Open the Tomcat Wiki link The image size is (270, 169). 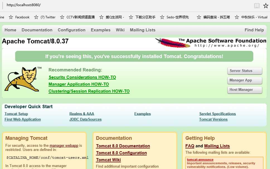coord(108,160)
